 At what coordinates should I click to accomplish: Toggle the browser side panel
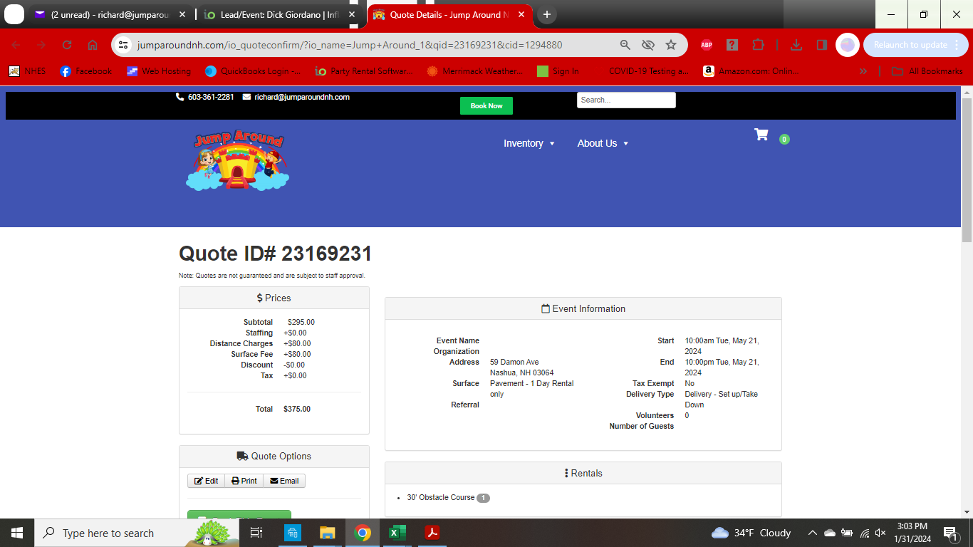(821, 45)
